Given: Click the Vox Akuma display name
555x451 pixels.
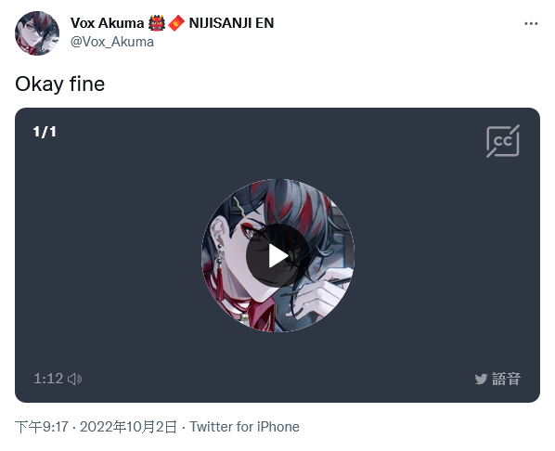Looking at the screenshot, I should tap(107, 23).
